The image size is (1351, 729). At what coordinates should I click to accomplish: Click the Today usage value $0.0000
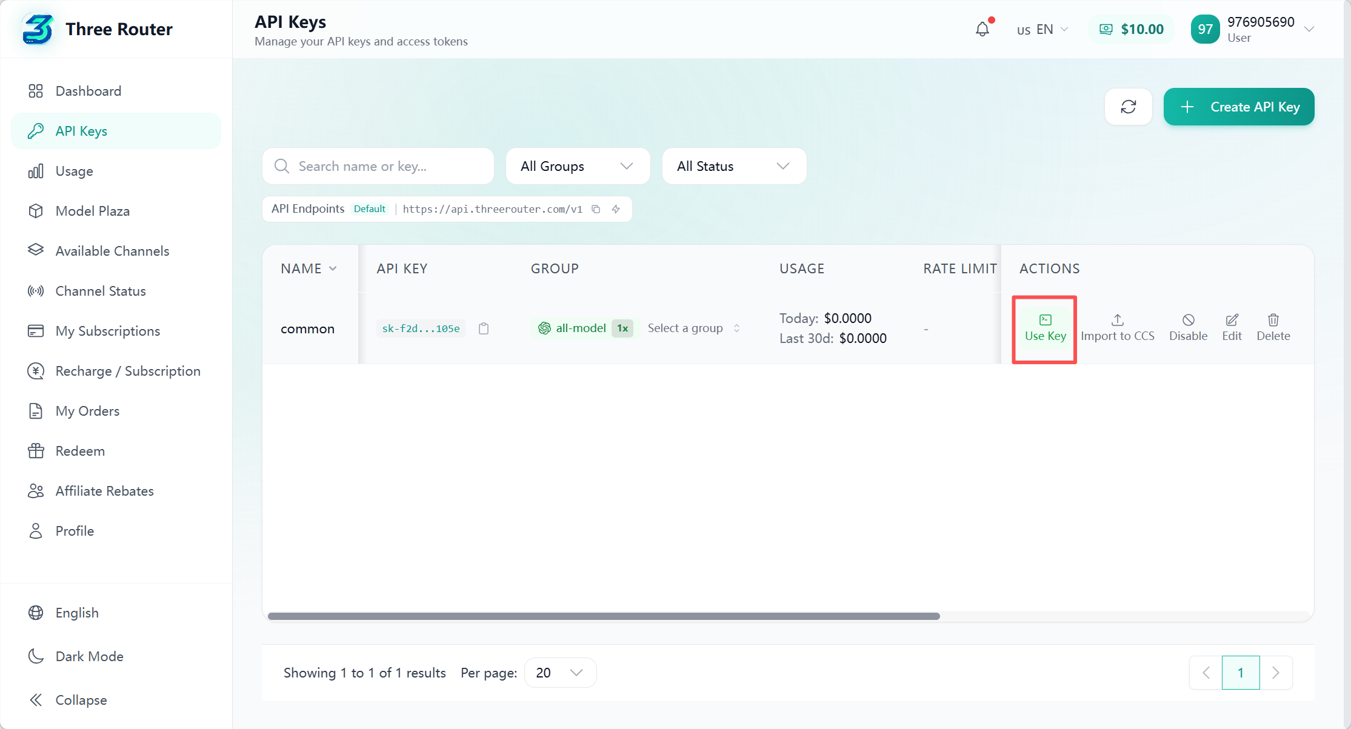(x=847, y=318)
